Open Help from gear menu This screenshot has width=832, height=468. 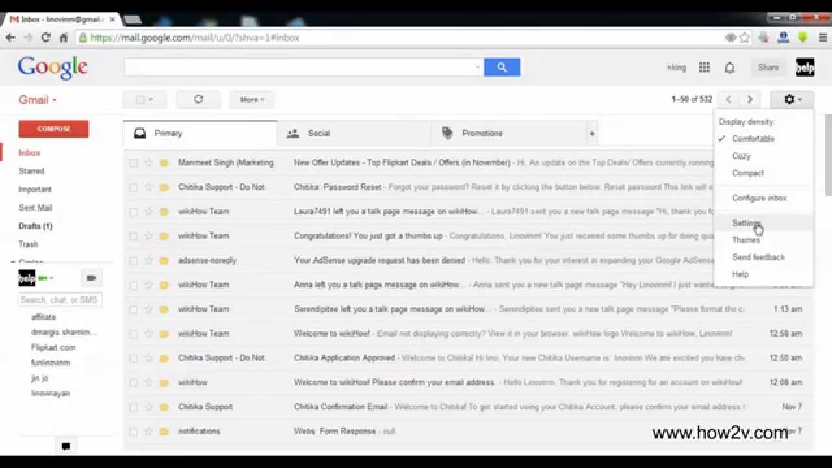pos(763,274)
